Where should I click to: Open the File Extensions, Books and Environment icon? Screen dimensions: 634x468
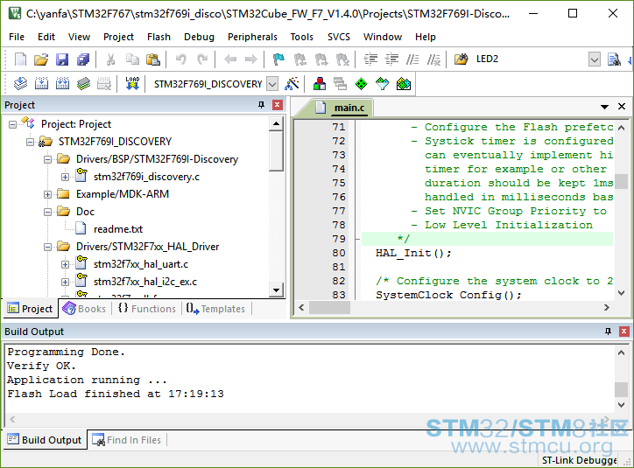(320, 84)
